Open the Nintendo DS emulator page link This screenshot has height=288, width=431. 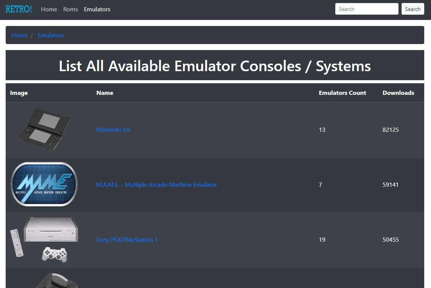[114, 130]
